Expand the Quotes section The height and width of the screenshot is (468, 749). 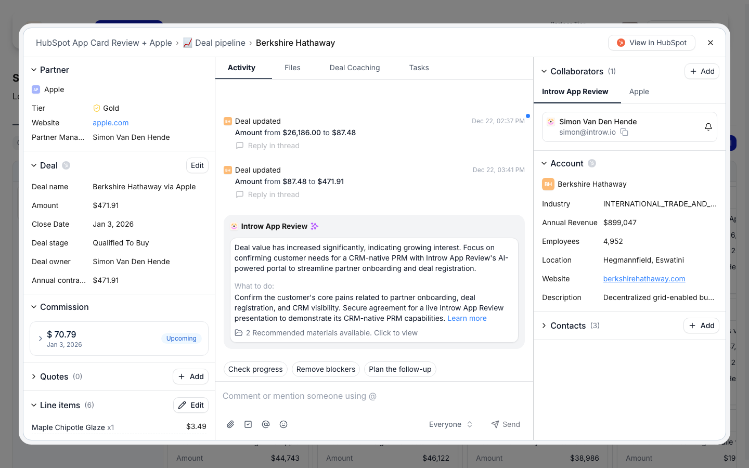click(34, 376)
